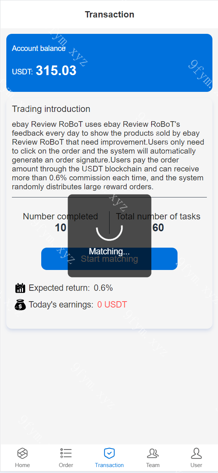Tap the Order list icon

point(66,453)
